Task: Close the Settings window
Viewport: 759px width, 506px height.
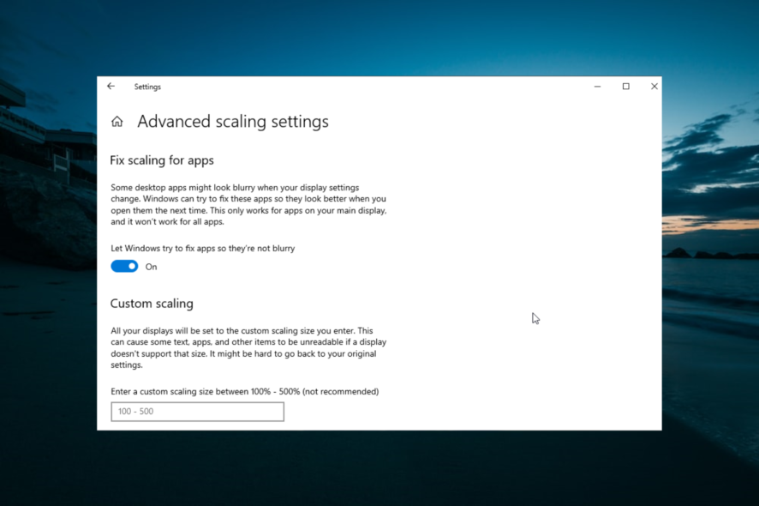Action: (x=654, y=86)
